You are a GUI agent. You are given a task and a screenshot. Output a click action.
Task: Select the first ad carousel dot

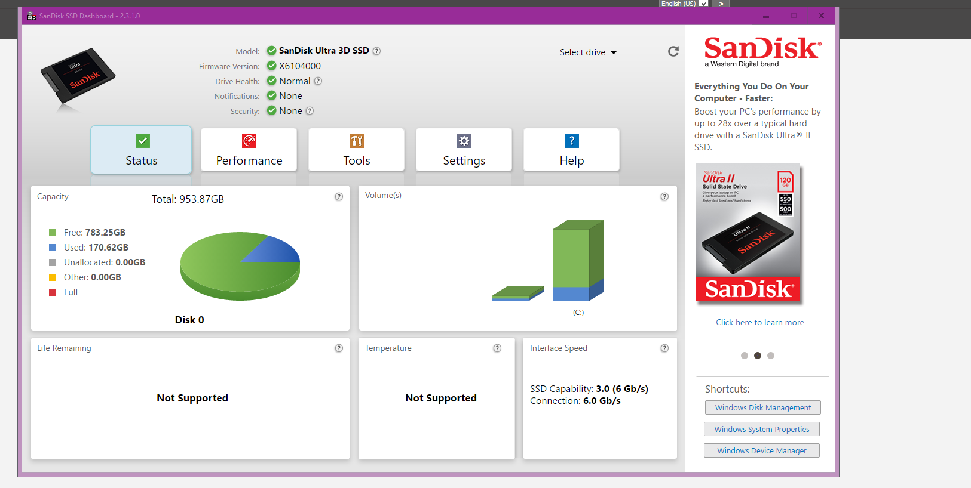(745, 356)
